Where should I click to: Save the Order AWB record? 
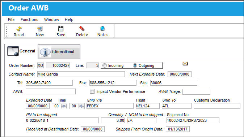[x=61, y=29]
